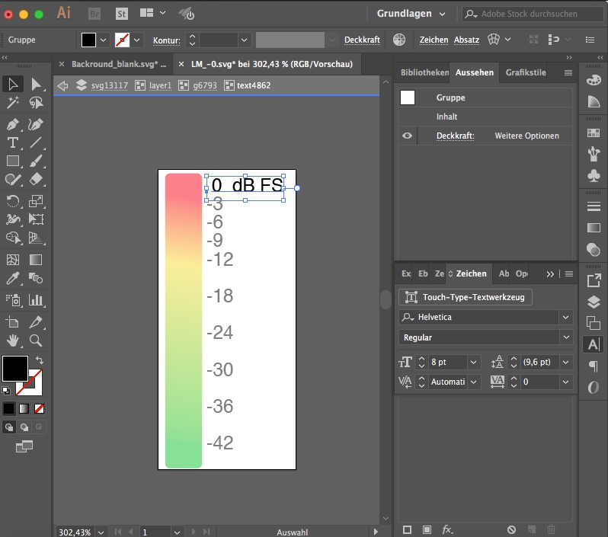Open the Deckkraft link in control bar
This screenshot has width=608, height=537.
click(362, 40)
